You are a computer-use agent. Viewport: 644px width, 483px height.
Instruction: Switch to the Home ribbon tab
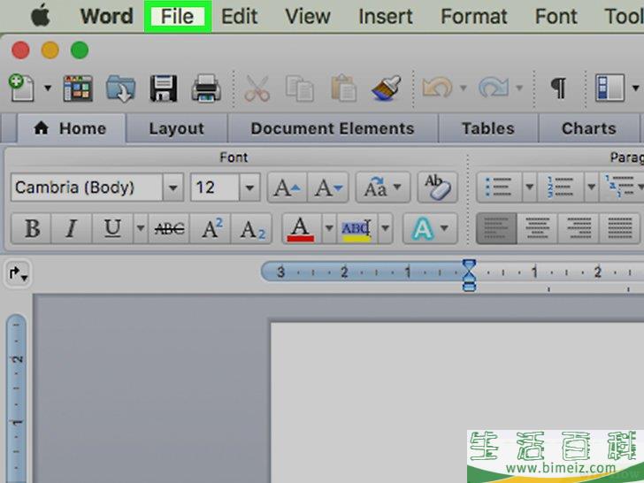[x=71, y=128]
